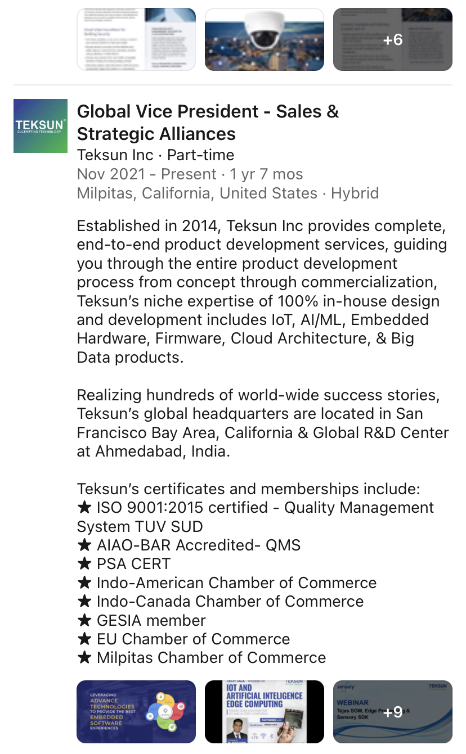Click the Milpitas Chamber of Commerce entry
The width and height of the screenshot is (466, 754).
(x=211, y=658)
